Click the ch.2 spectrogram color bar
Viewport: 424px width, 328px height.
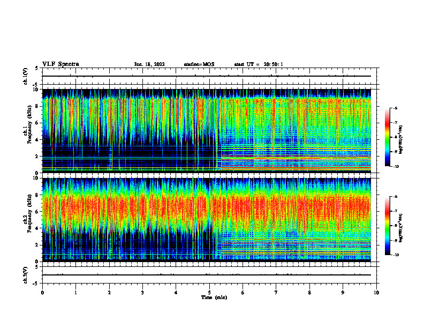[x=387, y=226]
